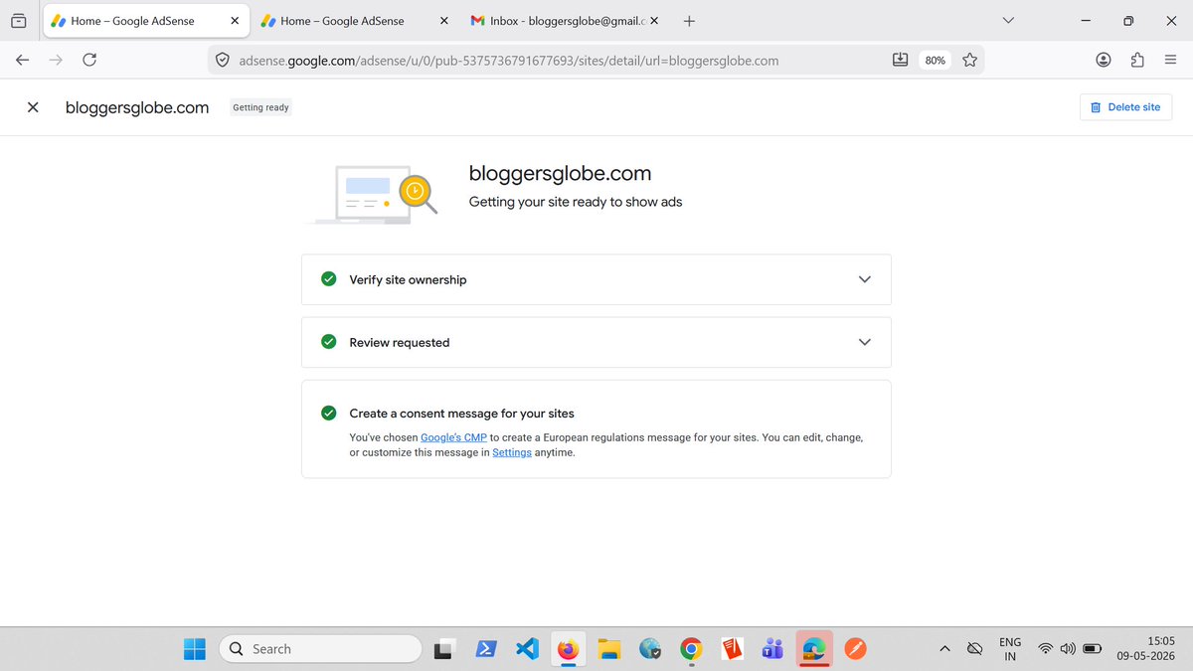This screenshot has height=671, width=1193.
Task: Go forward to the next page
Action: (56, 61)
